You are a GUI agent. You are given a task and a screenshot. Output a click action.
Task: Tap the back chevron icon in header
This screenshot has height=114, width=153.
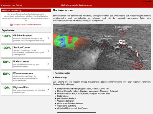(2, 5)
